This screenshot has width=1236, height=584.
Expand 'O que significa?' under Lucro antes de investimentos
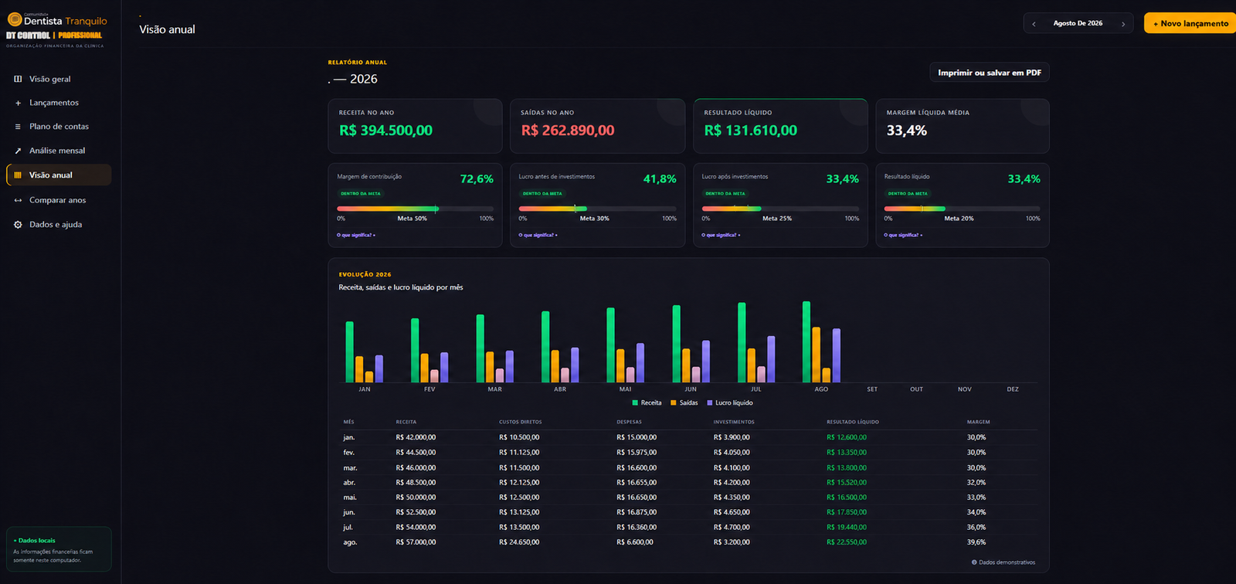click(x=538, y=235)
